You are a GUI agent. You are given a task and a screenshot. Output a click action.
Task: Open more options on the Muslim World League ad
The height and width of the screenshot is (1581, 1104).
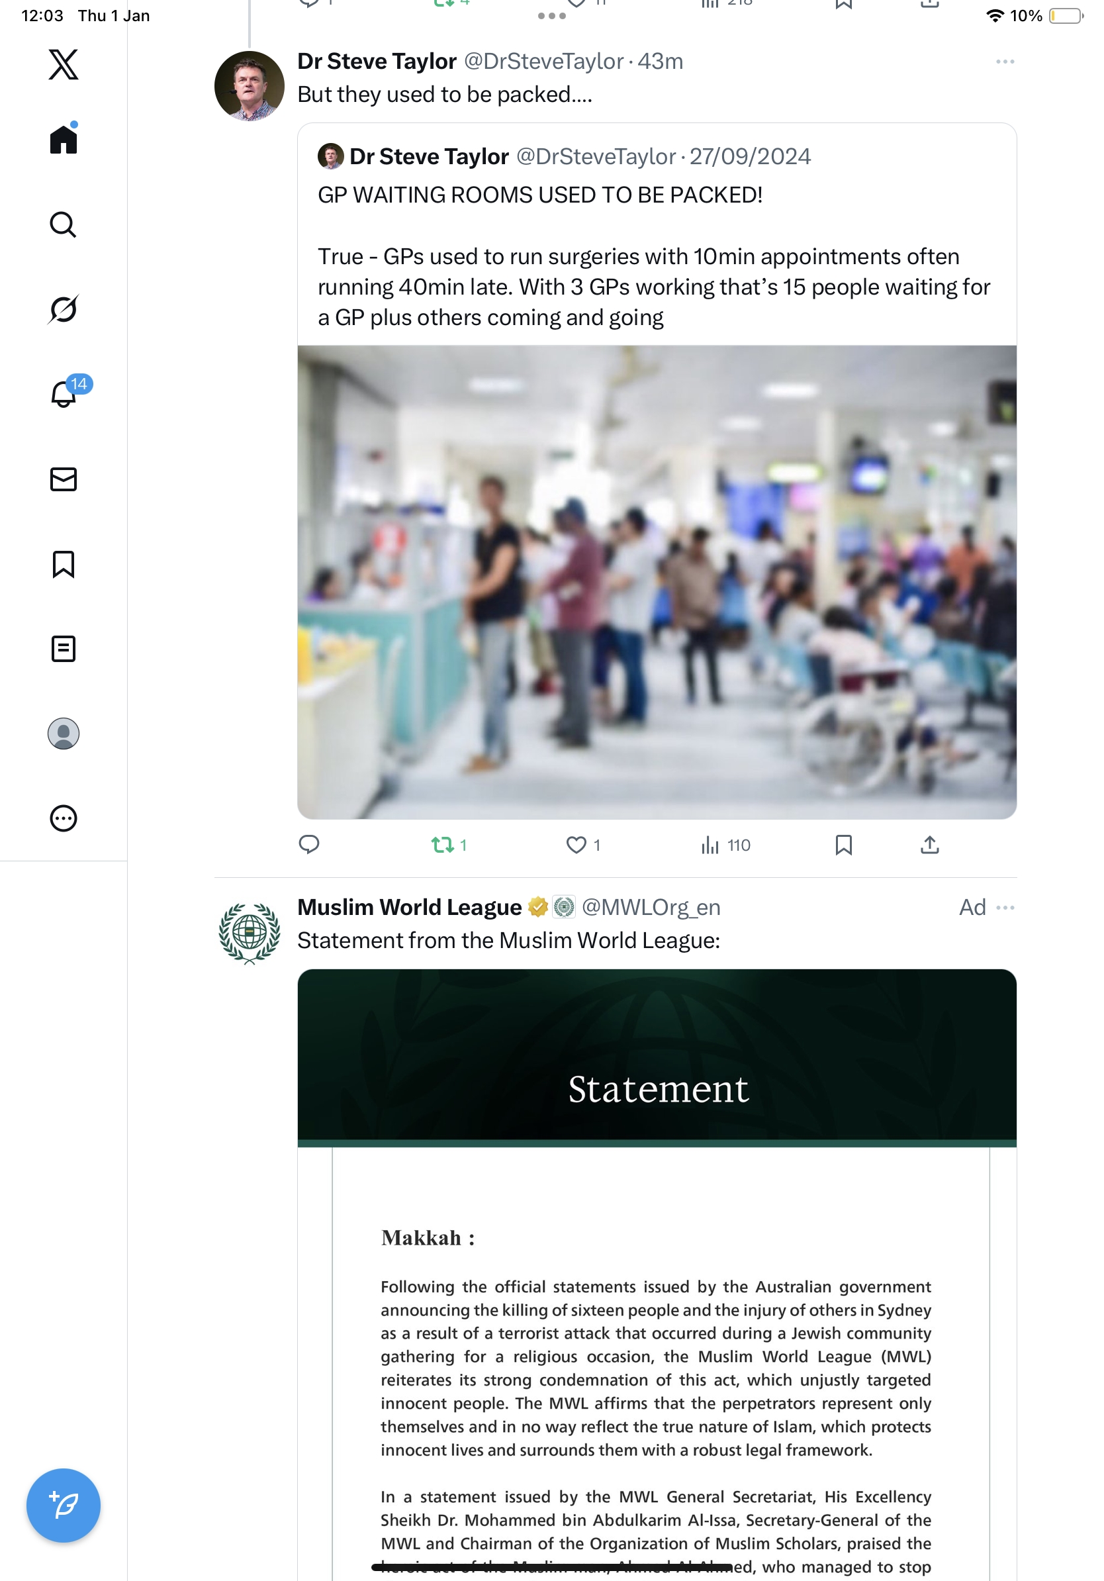(x=1005, y=907)
